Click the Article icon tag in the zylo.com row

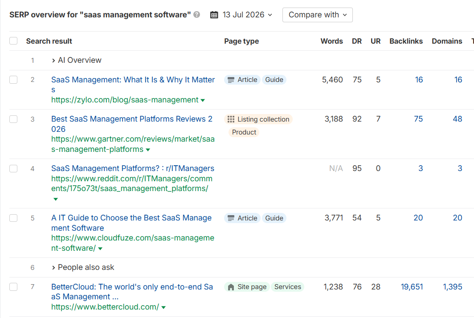click(x=242, y=80)
